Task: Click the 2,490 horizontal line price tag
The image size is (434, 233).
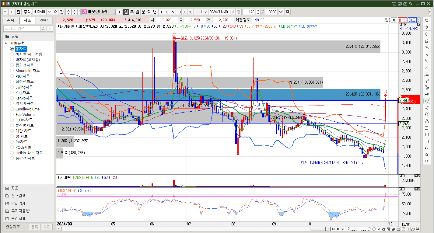Action: 404,100
